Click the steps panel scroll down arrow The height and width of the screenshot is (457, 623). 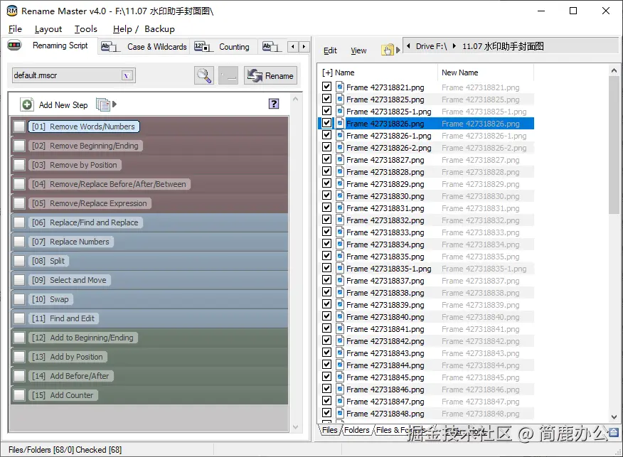tap(295, 427)
